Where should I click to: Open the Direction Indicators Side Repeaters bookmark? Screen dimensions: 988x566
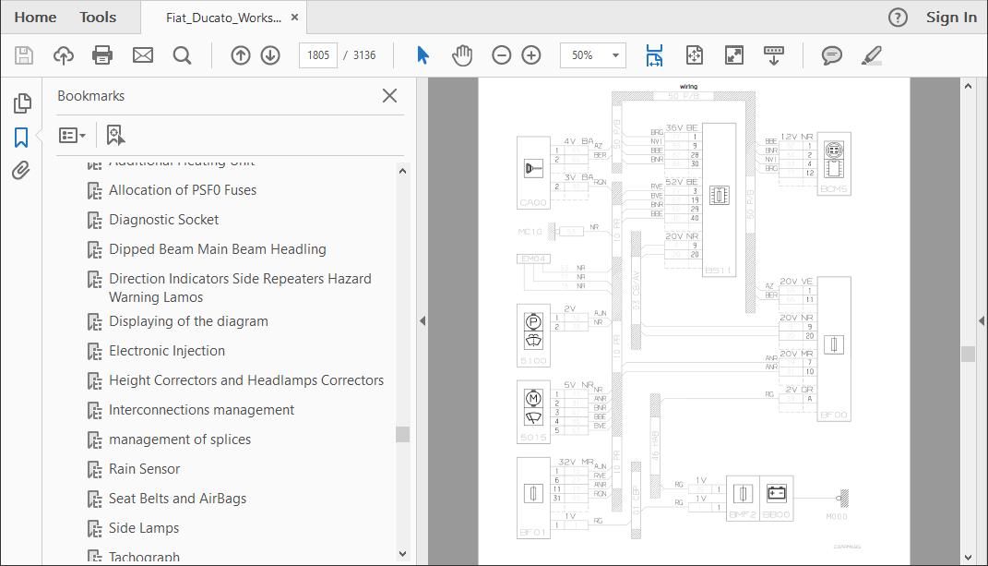(x=240, y=288)
